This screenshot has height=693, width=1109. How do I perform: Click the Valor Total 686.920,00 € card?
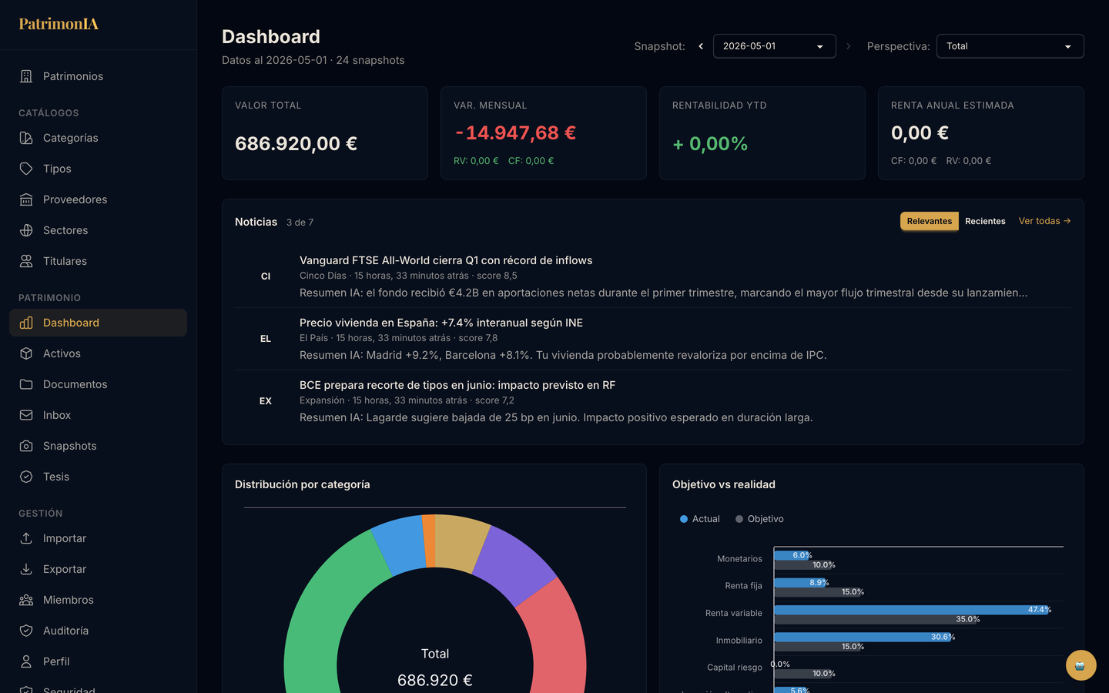[325, 133]
